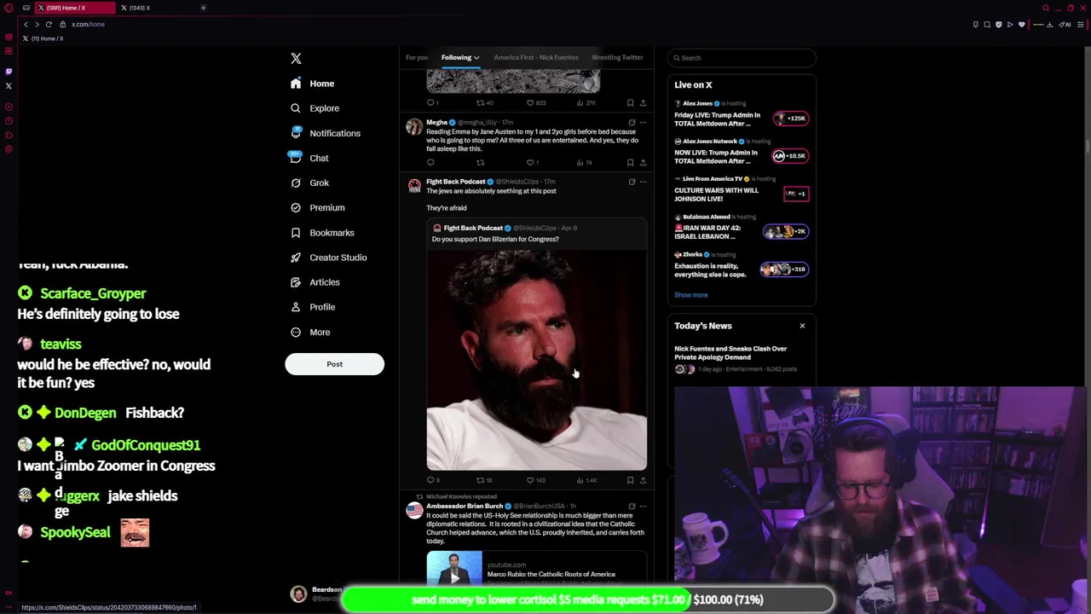
Task: Focus the X Search field
Action: point(742,58)
